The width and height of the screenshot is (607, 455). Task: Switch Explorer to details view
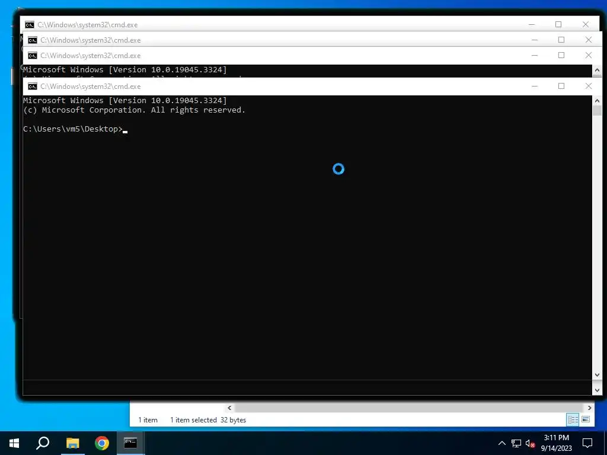pyautogui.click(x=573, y=419)
